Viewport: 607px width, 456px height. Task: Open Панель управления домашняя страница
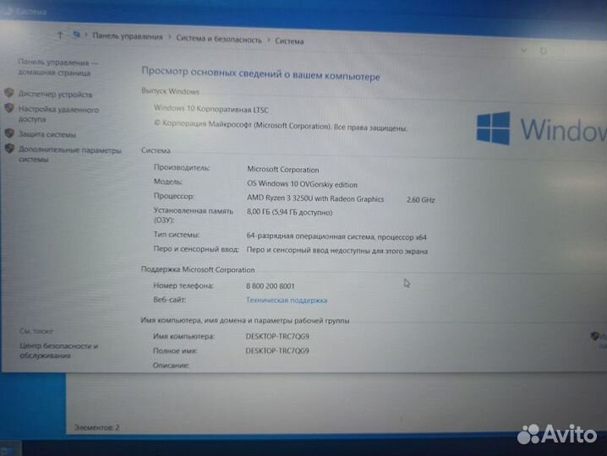coord(57,68)
